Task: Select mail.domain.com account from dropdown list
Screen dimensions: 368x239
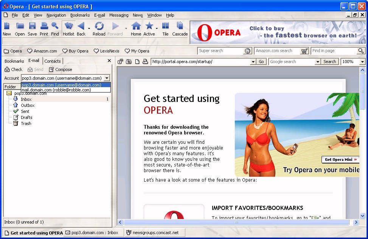Action: click(56, 90)
